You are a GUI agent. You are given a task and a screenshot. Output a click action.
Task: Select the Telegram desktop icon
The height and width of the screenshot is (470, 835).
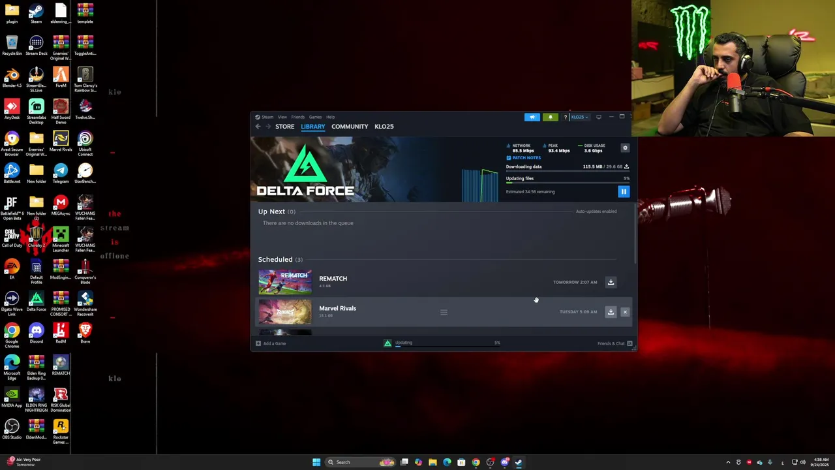(x=61, y=174)
